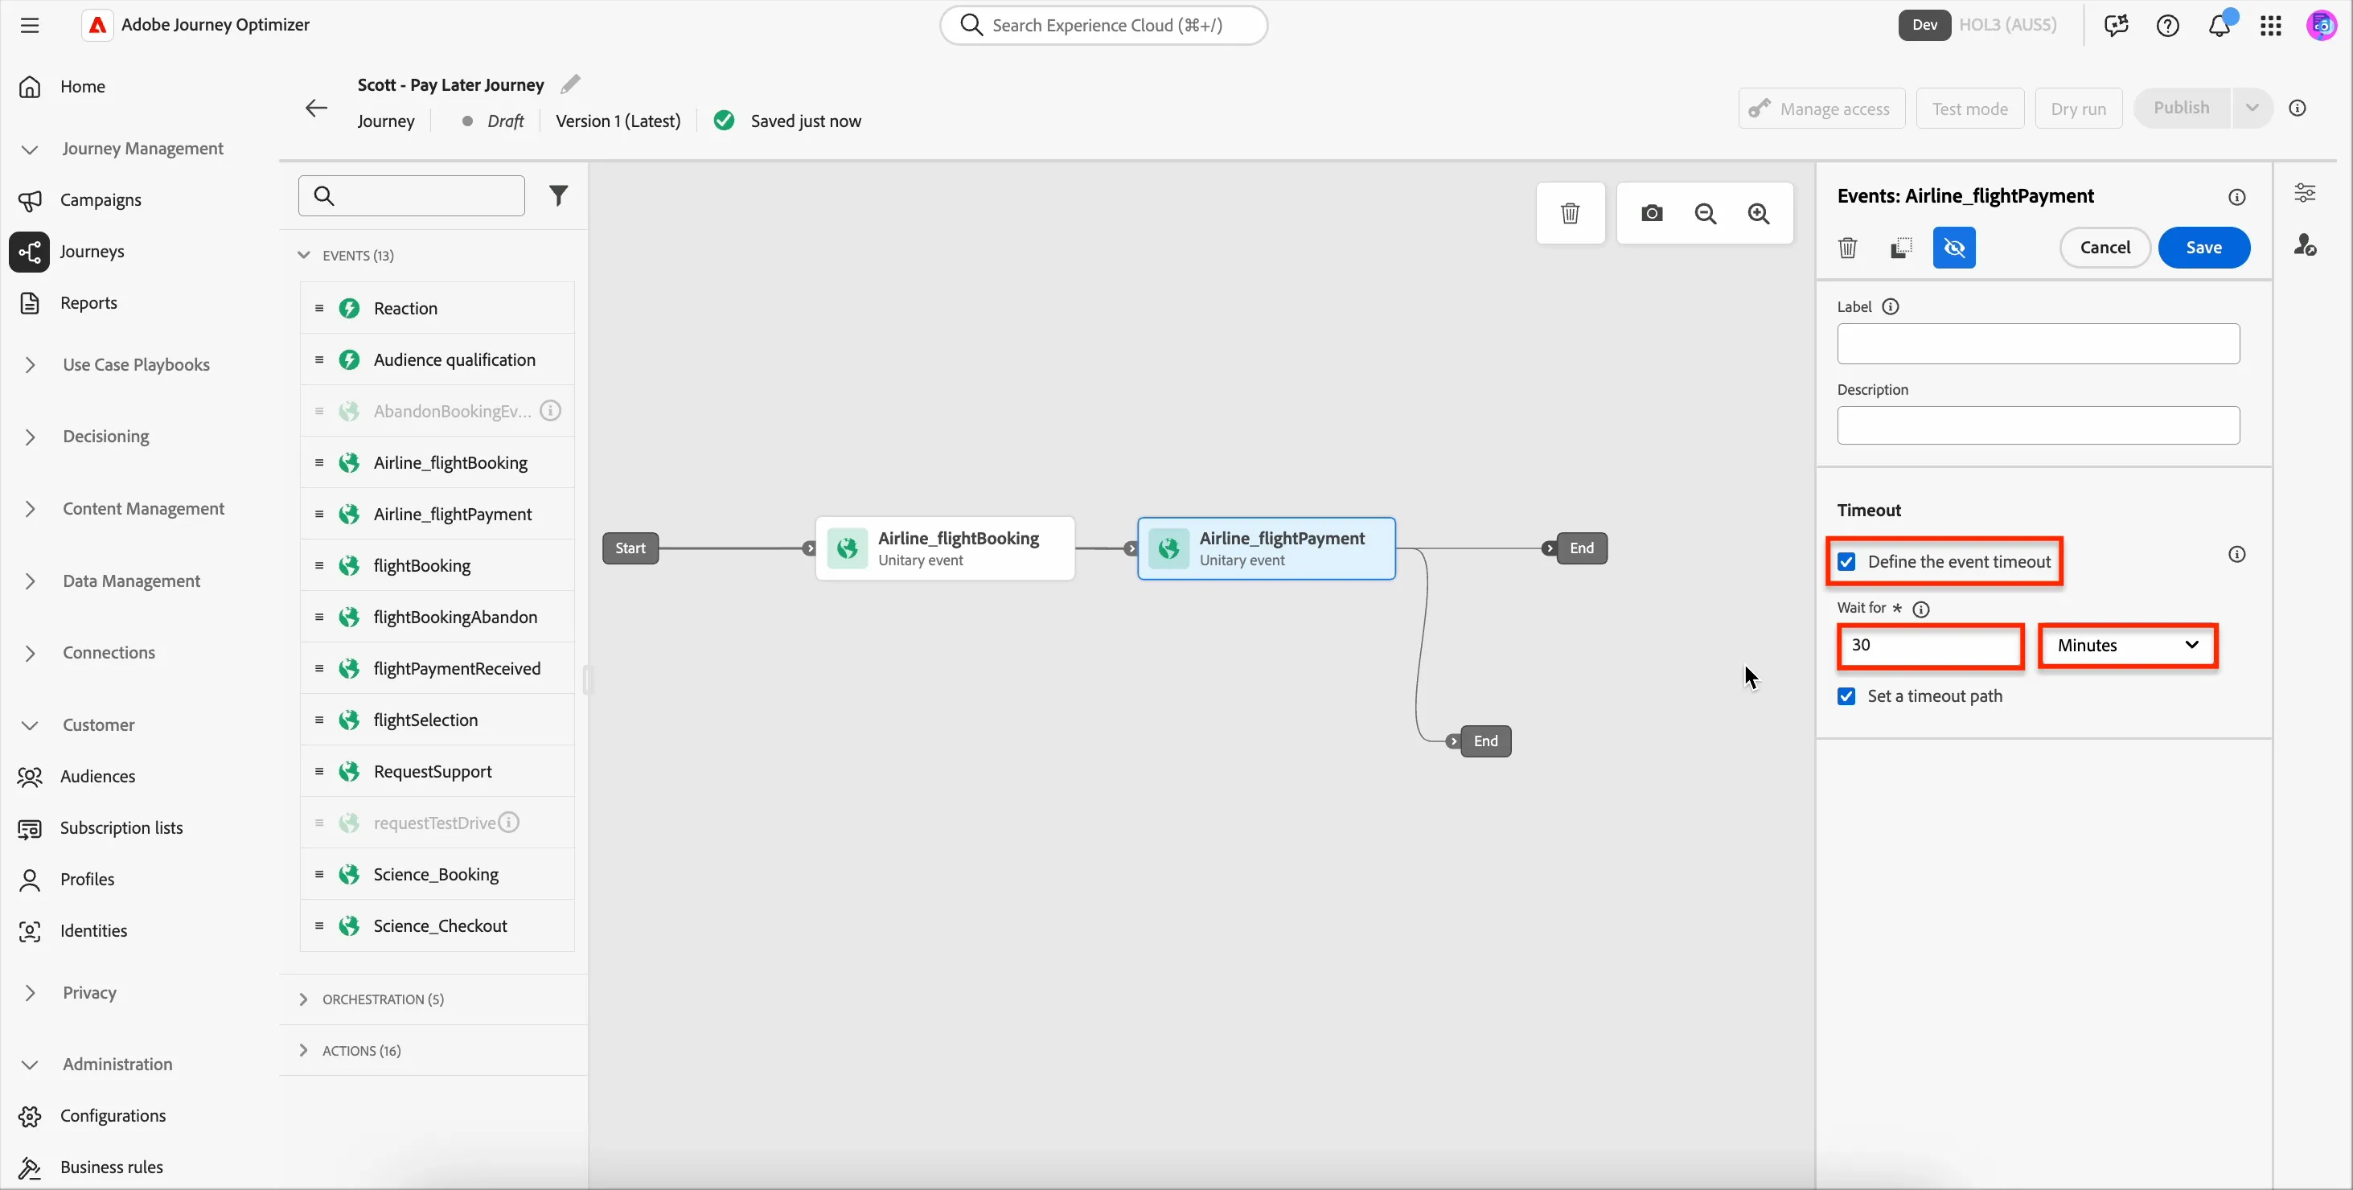
Task: Expand the ACTIONS (16) section
Action: pyautogui.click(x=303, y=1050)
